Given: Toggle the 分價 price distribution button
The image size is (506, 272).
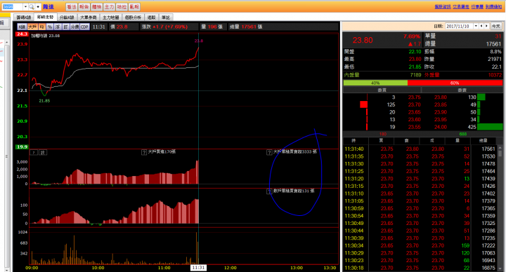Looking at the screenshot, I should pyautogui.click(x=75, y=27).
